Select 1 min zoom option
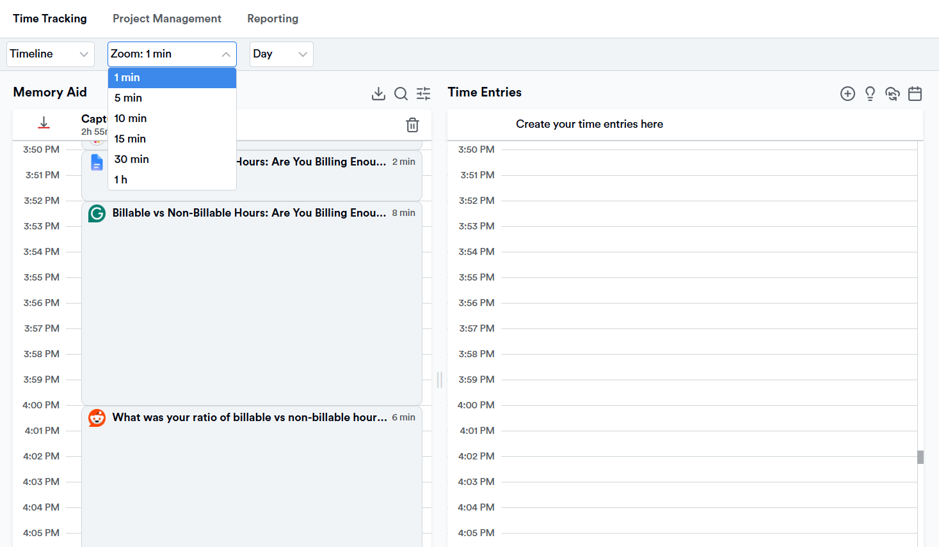Viewport: 939px width, 547px height. [172, 77]
